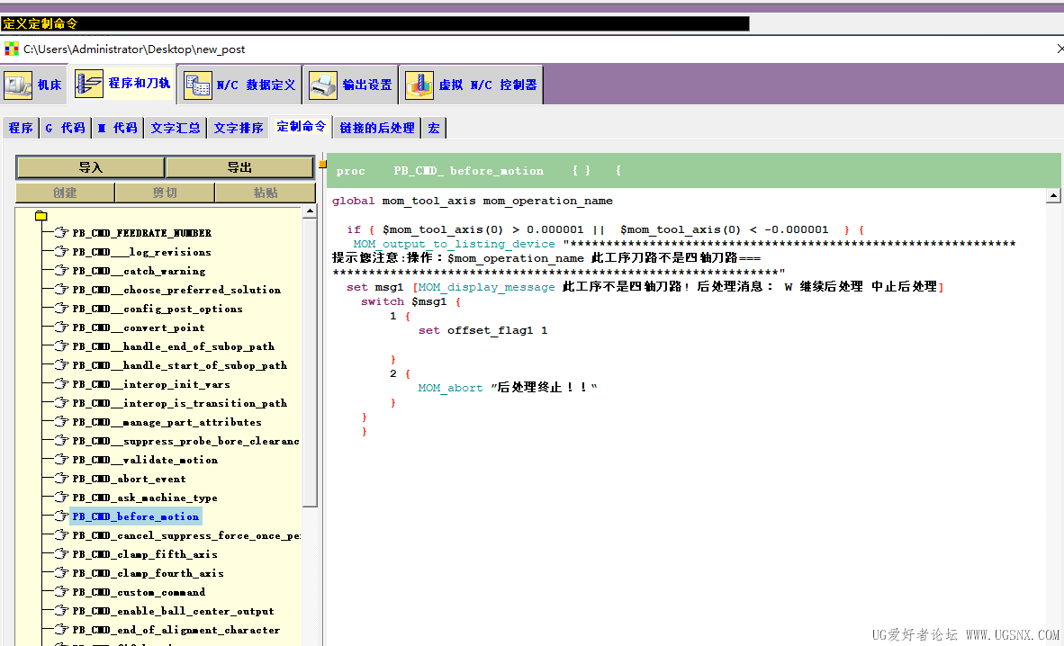Click the code editor scroll-up arrow
Image resolution: width=1064 pixels, height=646 pixels.
[1053, 196]
